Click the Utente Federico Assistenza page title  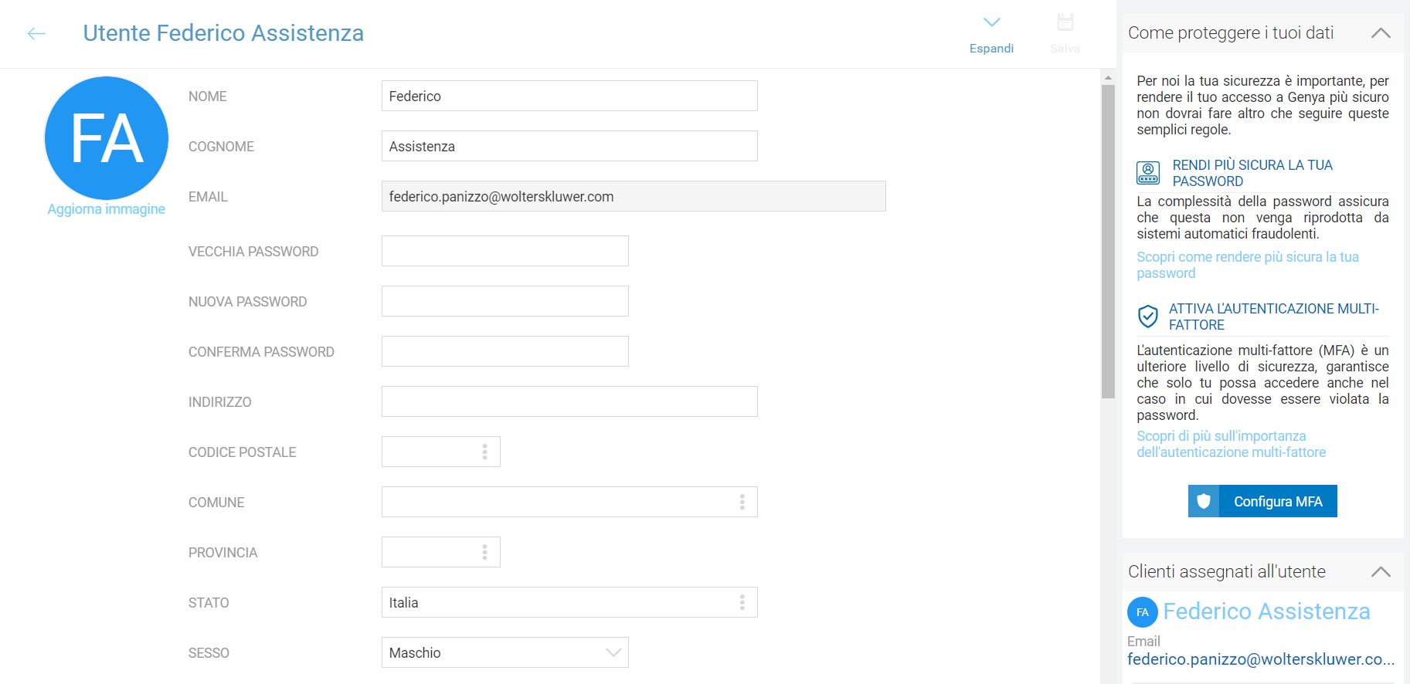(223, 33)
